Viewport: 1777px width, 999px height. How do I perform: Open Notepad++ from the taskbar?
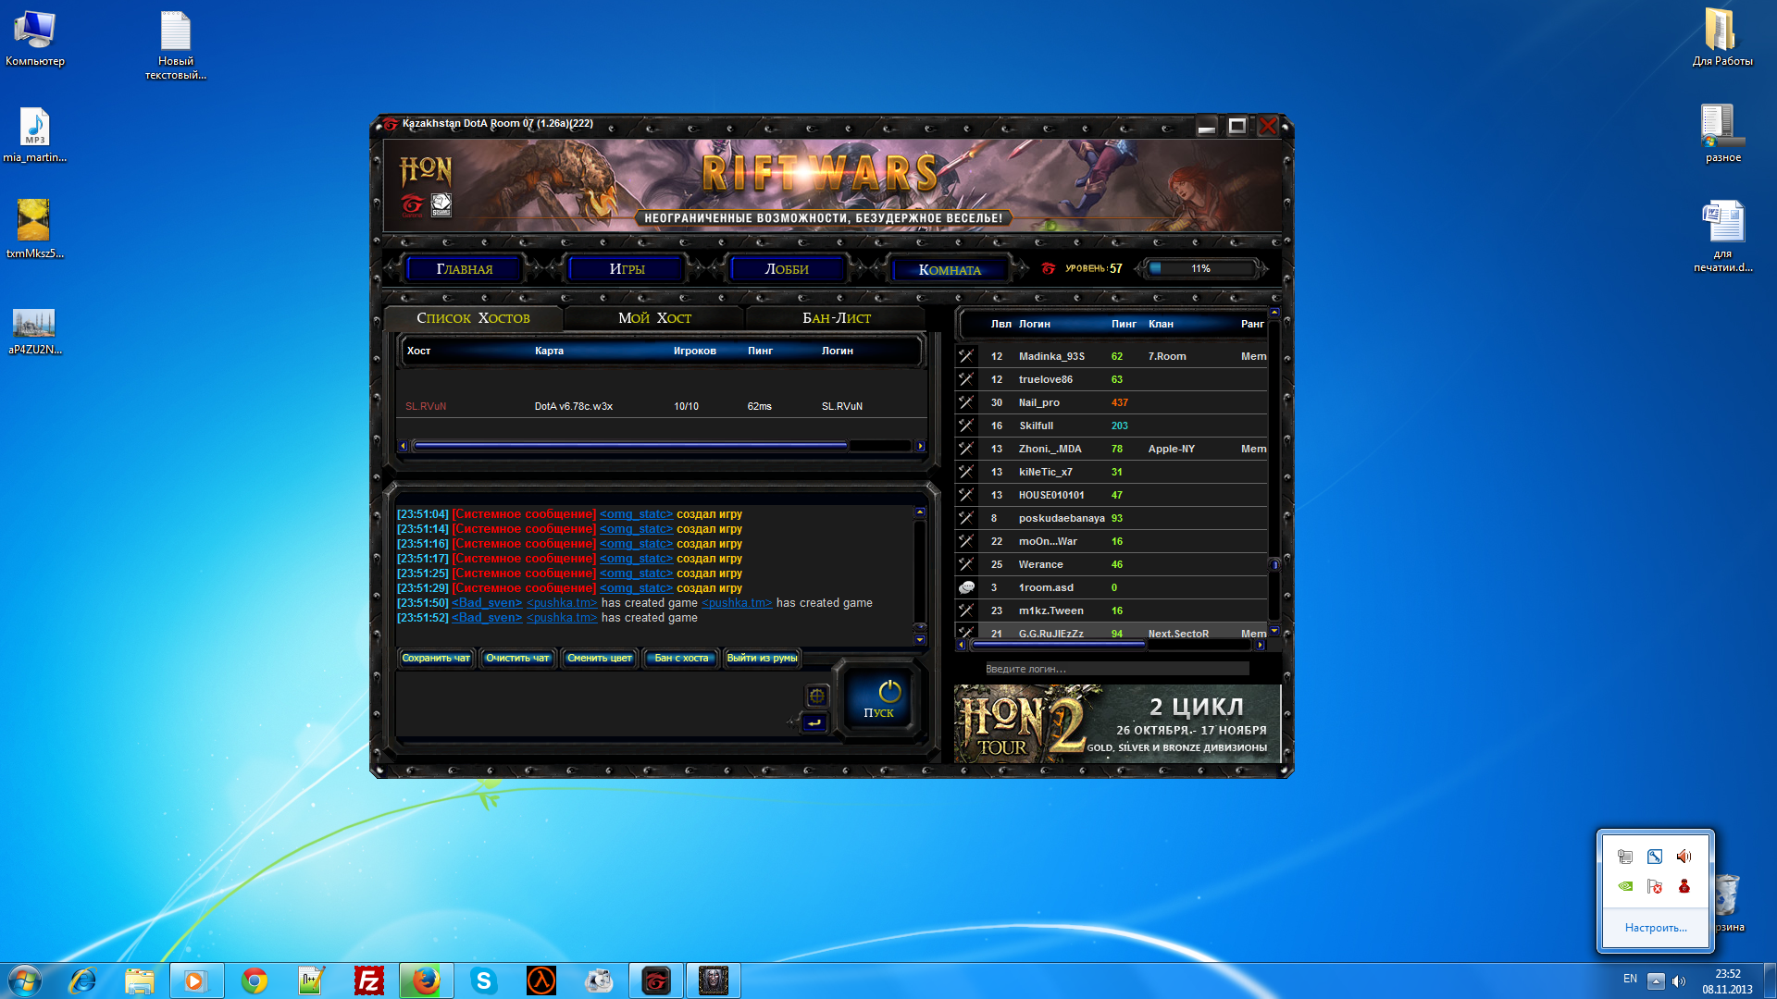(312, 980)
